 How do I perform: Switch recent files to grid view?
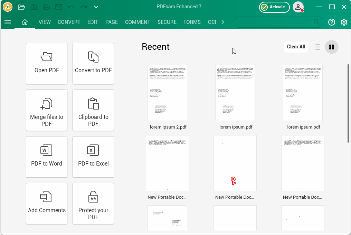pyautogui.click(x=332, y=47)
